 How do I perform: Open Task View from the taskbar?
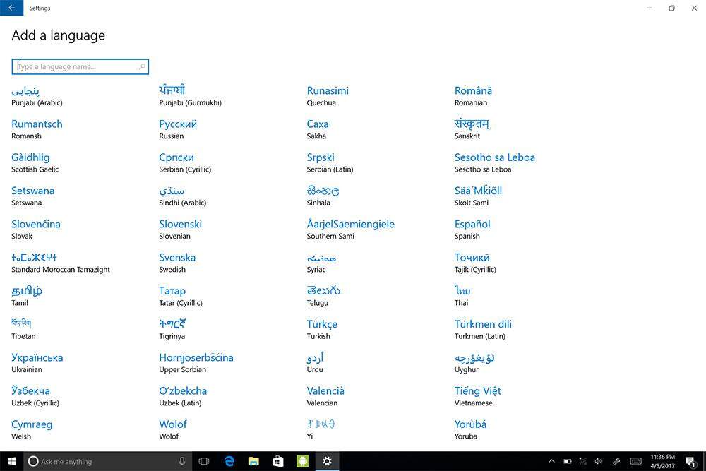click(204, 461)
